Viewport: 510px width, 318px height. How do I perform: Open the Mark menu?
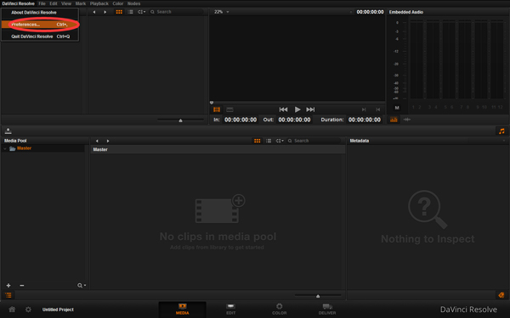tap(81, 3)
